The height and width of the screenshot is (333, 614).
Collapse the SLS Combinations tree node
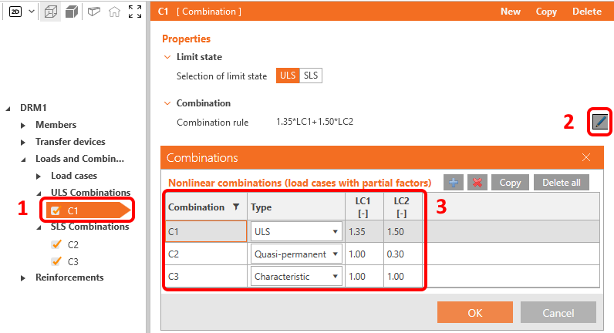tap(39, 227)
